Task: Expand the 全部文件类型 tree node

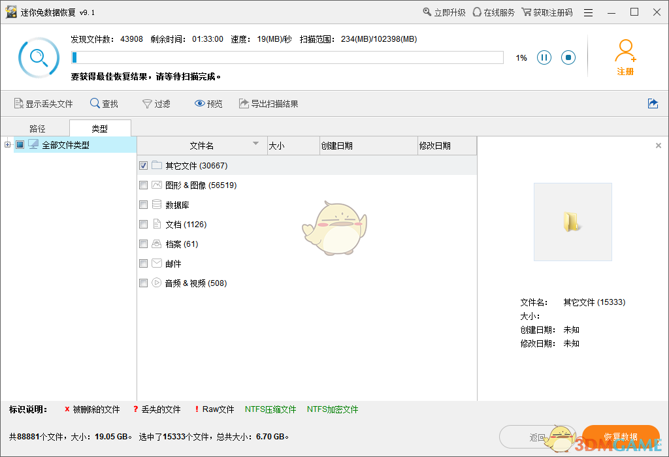Action: coord(7,144)
